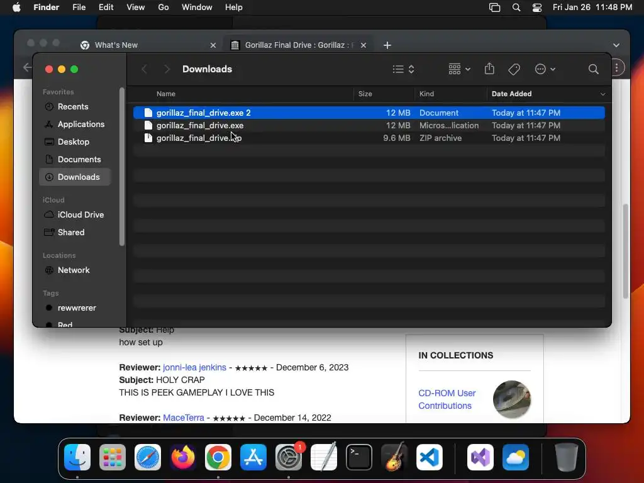Image resolution: width=644 pixels, height=483 pixels.
Task: Open Chrome's three-dot menu
Action: [x=617, y=68]
